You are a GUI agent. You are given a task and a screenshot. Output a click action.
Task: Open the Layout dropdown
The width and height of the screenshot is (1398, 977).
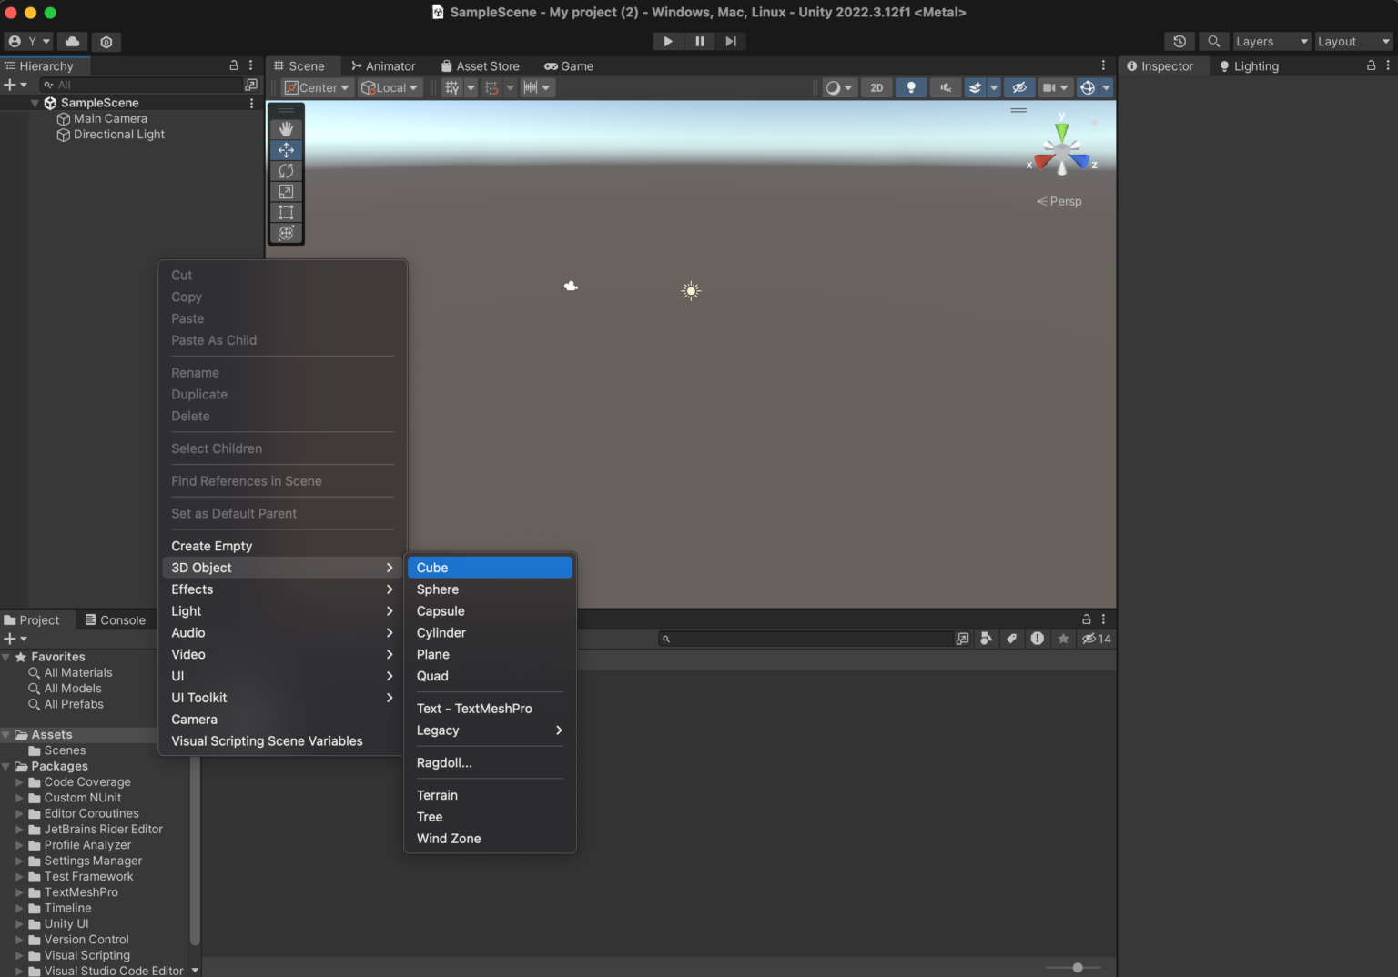click(x=1352, y=41)
